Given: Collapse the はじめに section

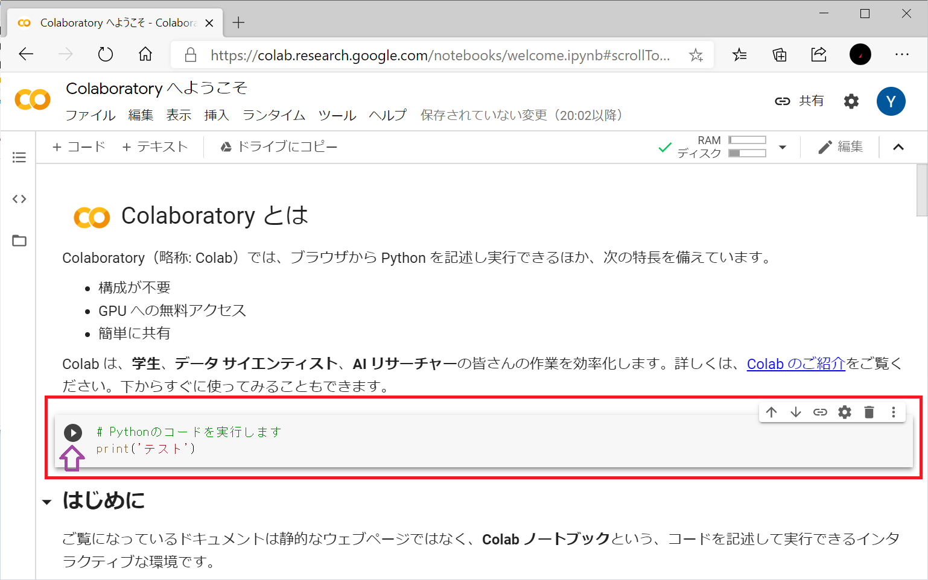Looking at the screenshot, I should pos(46,500).
